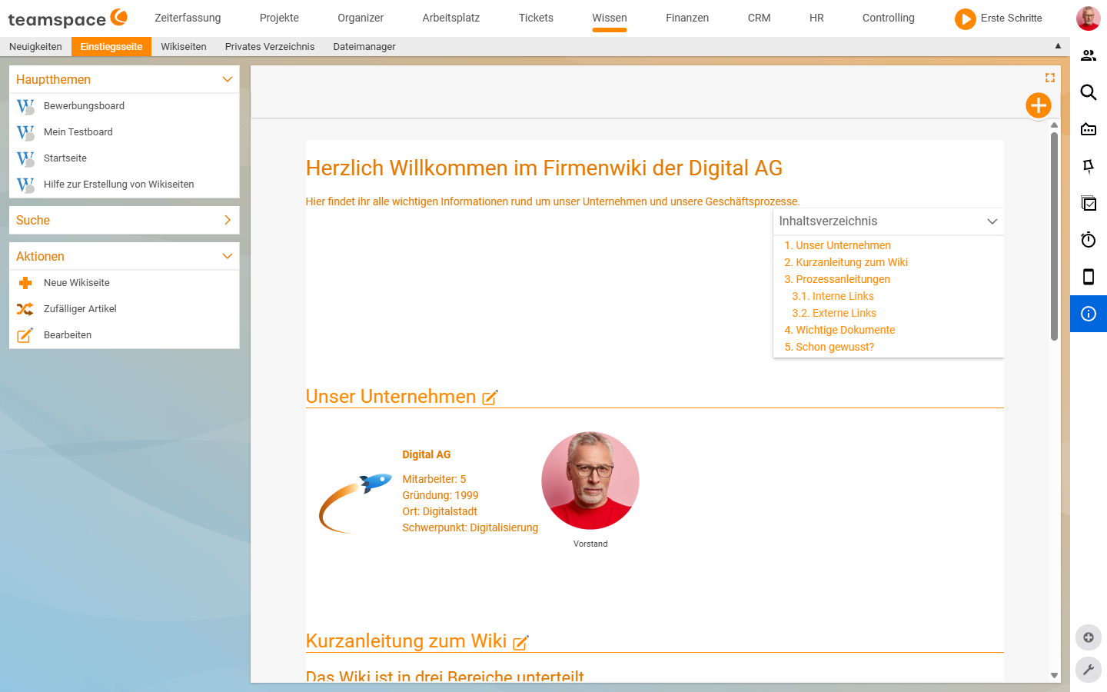This screenshot has width=1107, height=692.
Task: Open the mobile phone icon in right sidebar
Action: [x=1089, y=277]
